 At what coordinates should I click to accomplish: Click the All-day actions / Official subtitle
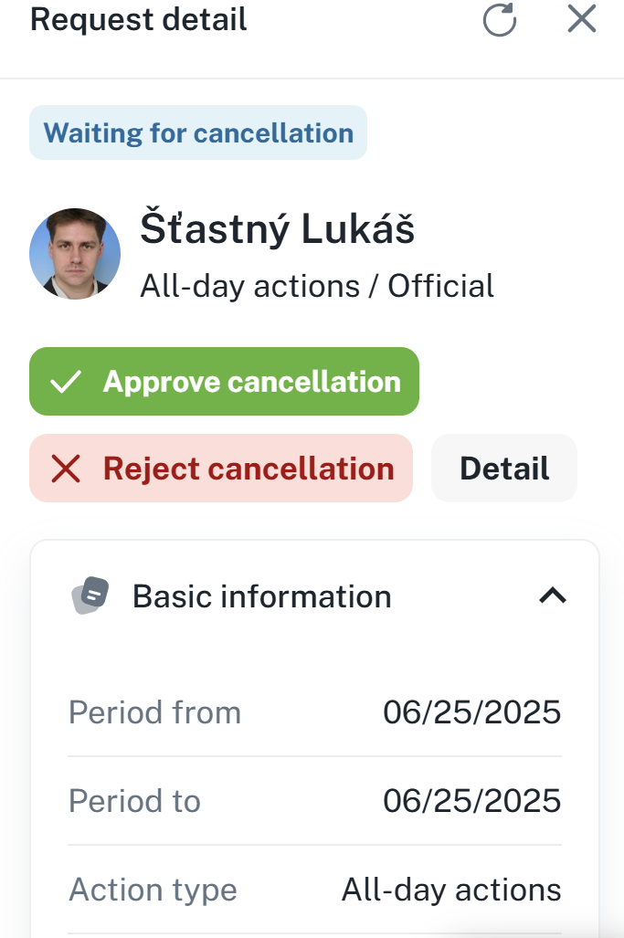point(317,286)
